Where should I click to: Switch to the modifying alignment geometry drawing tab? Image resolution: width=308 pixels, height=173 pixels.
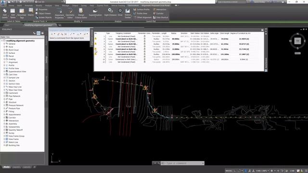tap(40, 25)
